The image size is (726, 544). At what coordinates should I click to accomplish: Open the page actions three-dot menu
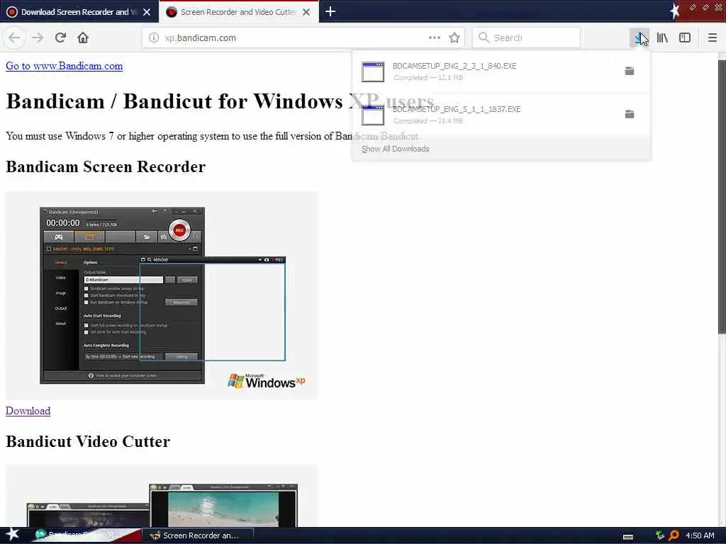point(435,38)
